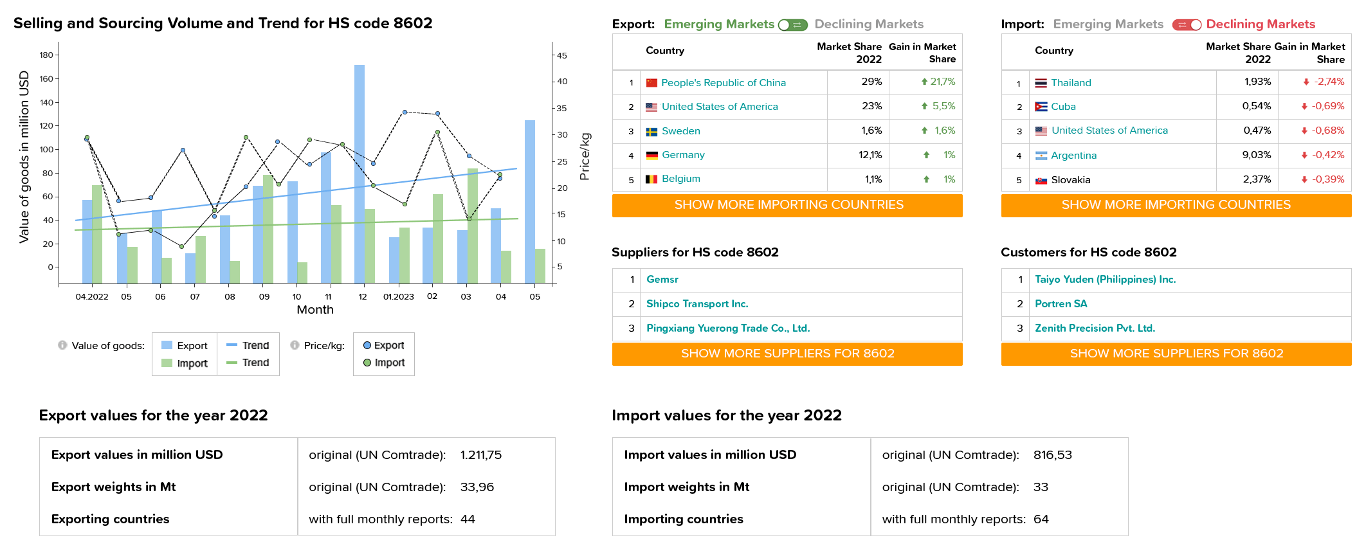Click the blue Export legend color swatch

point(167,345)
